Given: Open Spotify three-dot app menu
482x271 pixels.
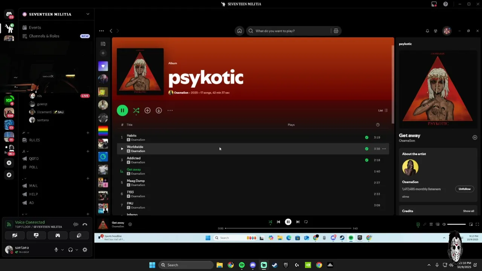Looking at the screenshot, I should coord(101,31).
